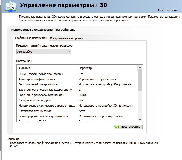Click Вертикальный синхроимпульс value Использовать настройку 3D-приложения
182x160 pixels.
coord(106,84)
